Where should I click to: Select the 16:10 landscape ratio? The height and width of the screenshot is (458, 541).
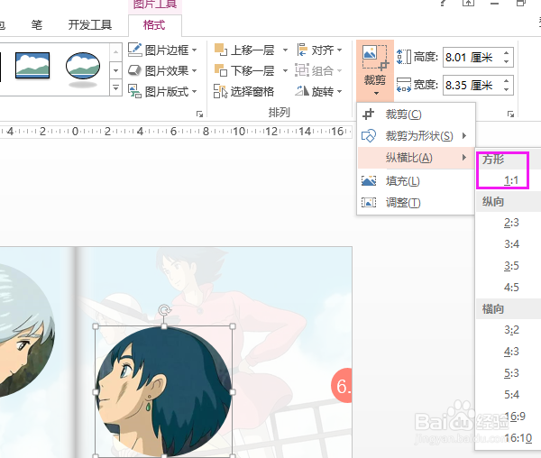[518, 438]
